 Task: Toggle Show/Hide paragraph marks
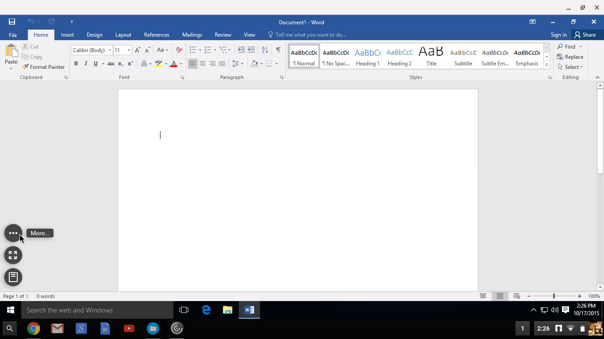pyautogui.click(x=278, y=50)
